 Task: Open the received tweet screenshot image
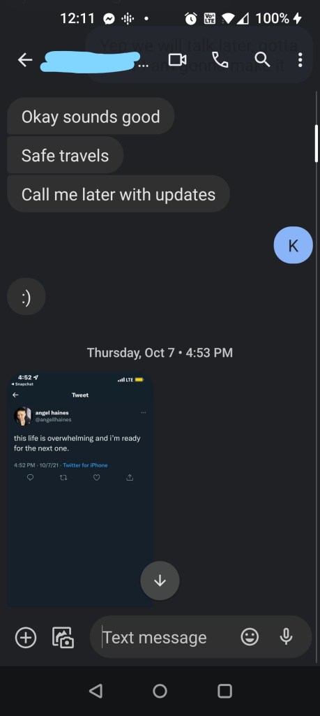79,490
